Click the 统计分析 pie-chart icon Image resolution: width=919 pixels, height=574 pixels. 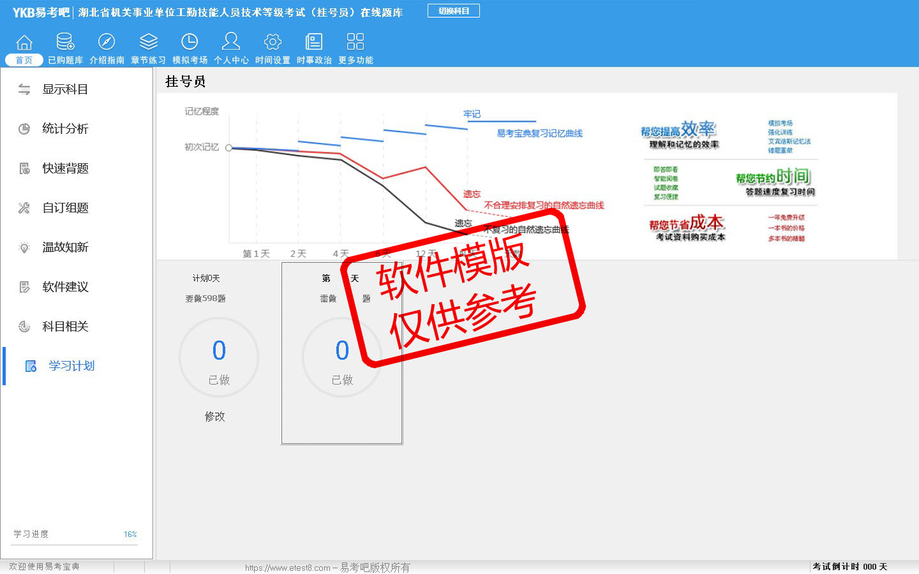[x=24, y=129]
